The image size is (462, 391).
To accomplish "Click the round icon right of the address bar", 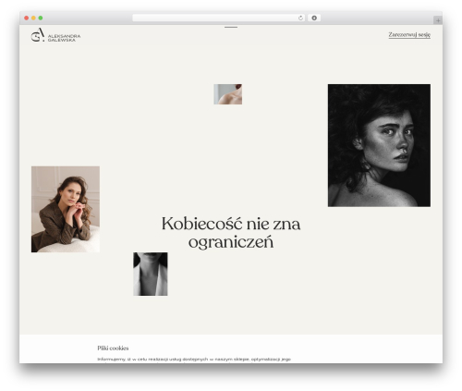I will click(314, 18).
